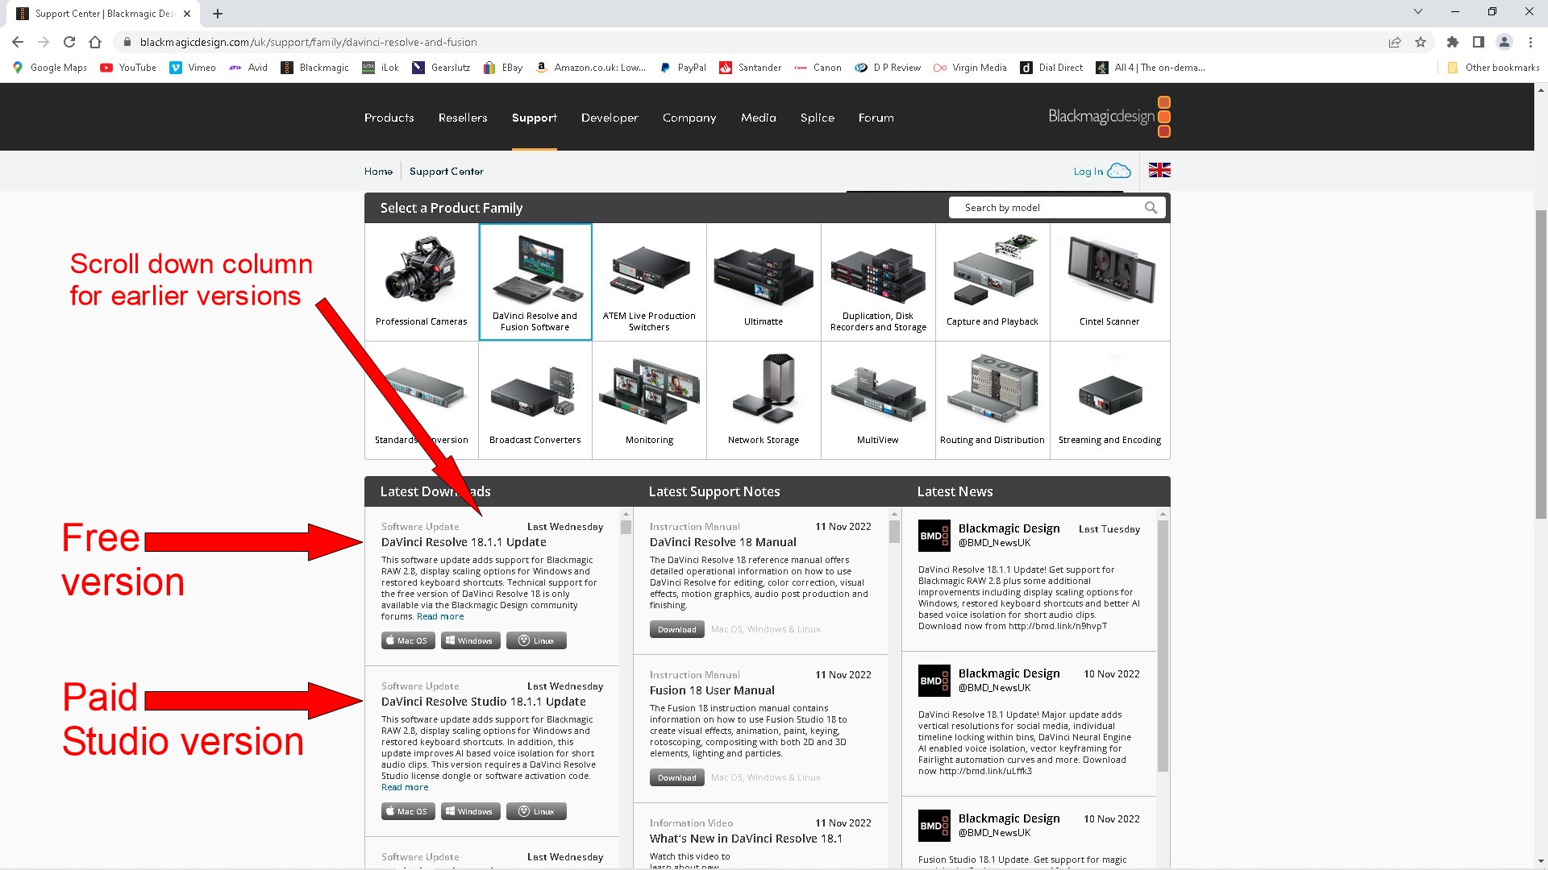Image resolution: width=1548 pixels, height=870 pixels.
Task: Download Resolve Studio 18.1.1 for Mac OS
Action: [408, 811]
